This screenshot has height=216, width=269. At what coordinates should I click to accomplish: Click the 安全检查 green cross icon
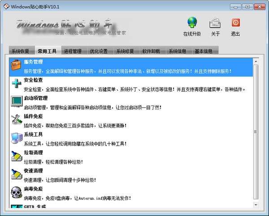17,83
